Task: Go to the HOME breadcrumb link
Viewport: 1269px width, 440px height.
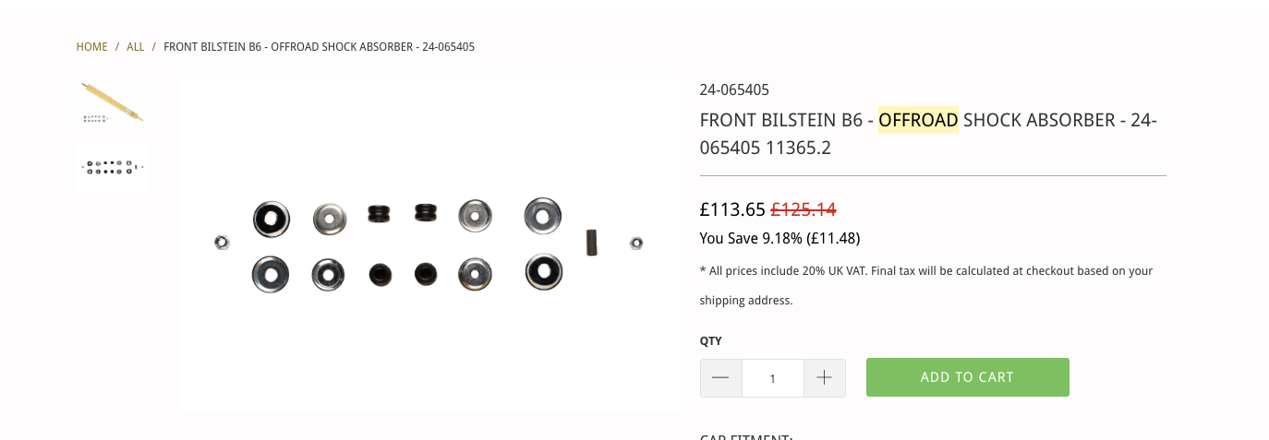Action: [91, 47]
